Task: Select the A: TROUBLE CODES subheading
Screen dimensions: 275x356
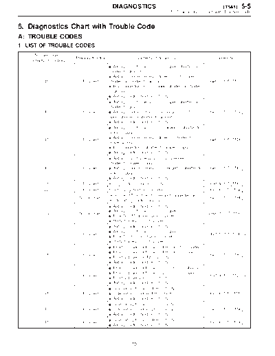Action: 50,36
